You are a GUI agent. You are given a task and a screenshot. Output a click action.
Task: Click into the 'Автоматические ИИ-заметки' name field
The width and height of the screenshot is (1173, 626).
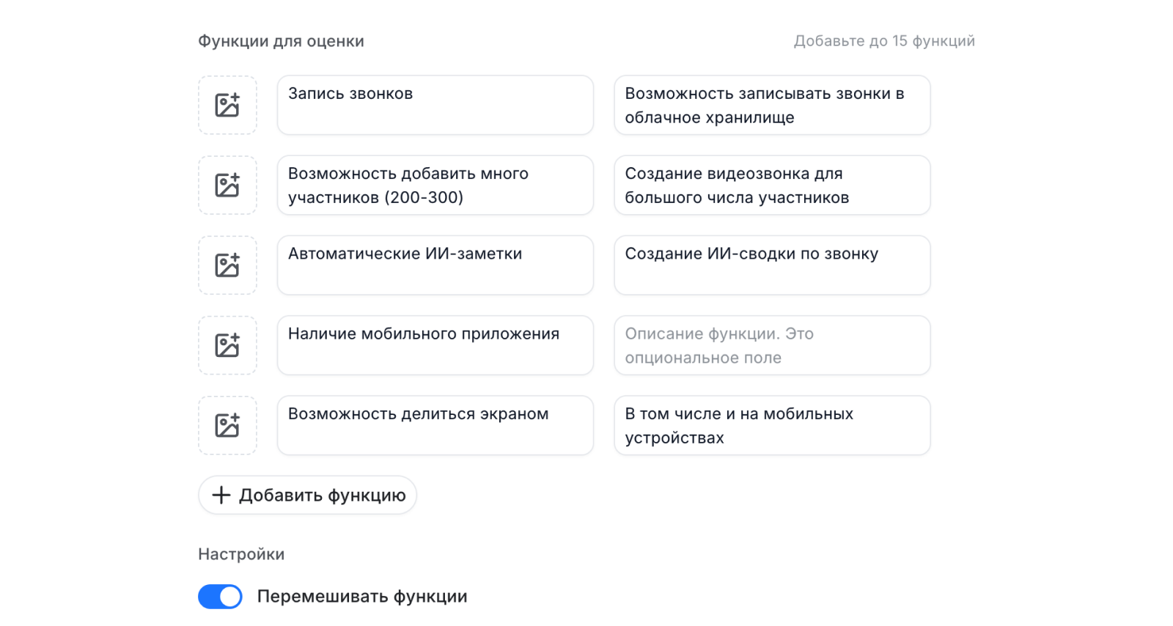tap(435, 265)
